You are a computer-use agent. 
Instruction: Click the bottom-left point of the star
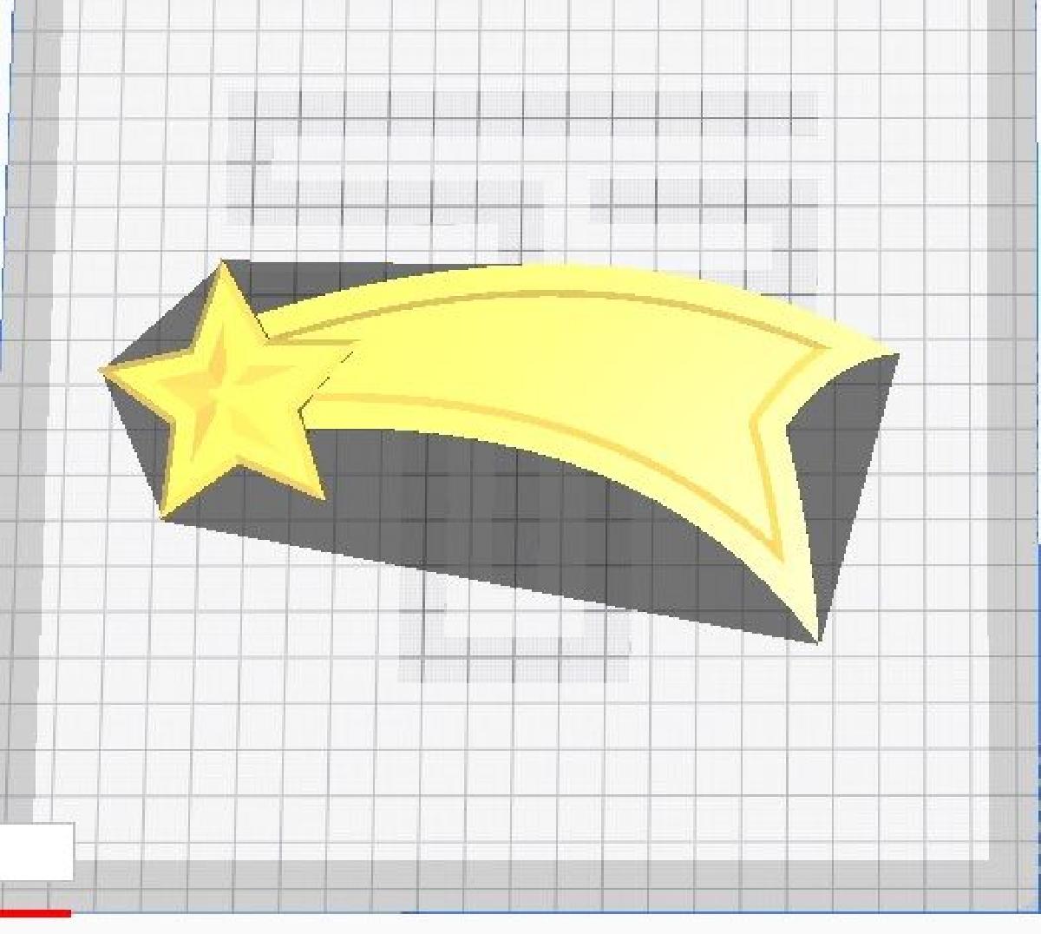(165, 516)
